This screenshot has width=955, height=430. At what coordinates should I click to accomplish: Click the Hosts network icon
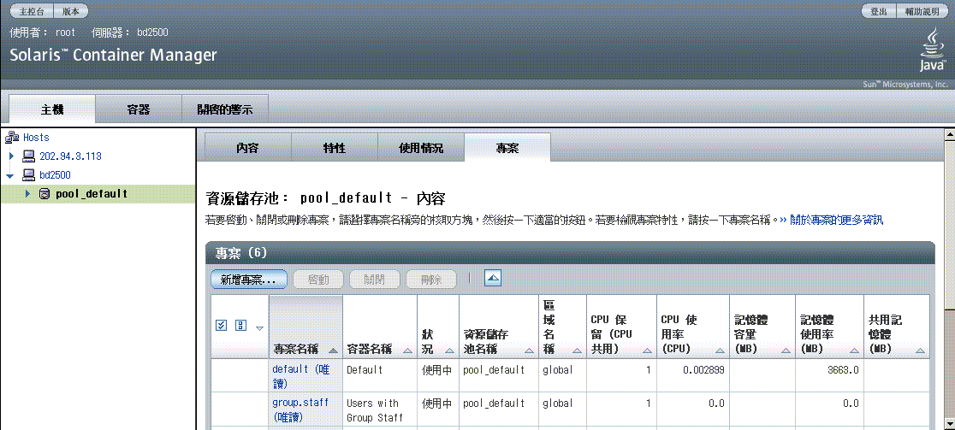tap(12, 138)
